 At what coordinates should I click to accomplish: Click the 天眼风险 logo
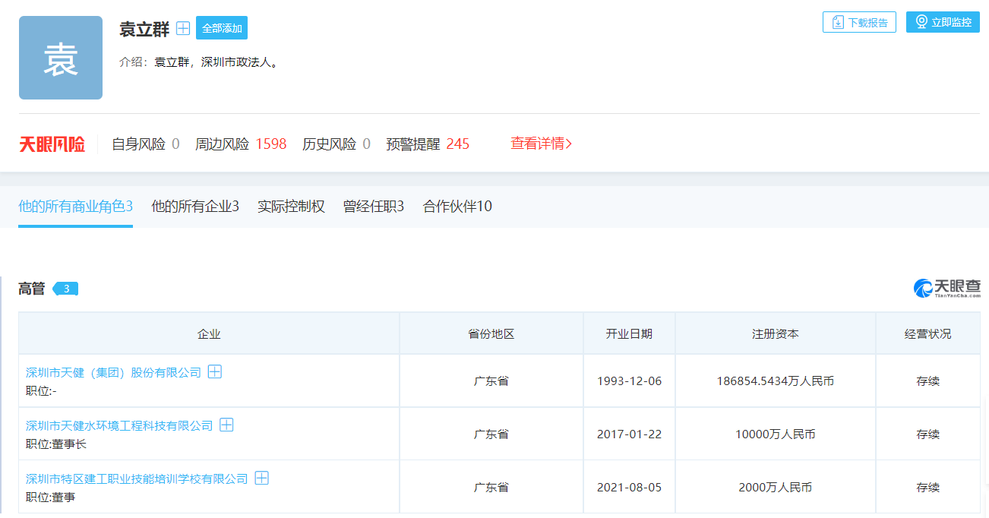52,144
